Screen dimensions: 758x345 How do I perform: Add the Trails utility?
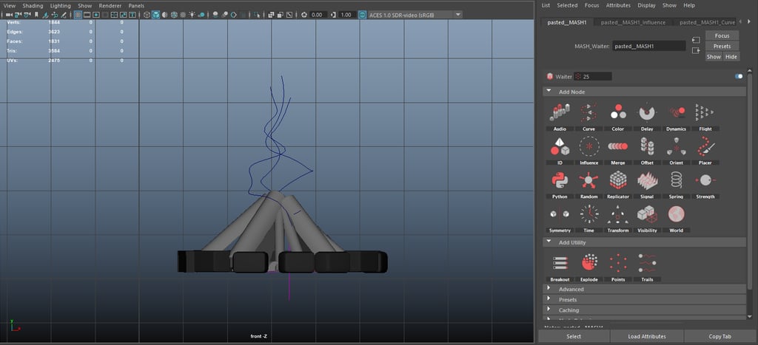pyautogui.click(x=647, y=264)
